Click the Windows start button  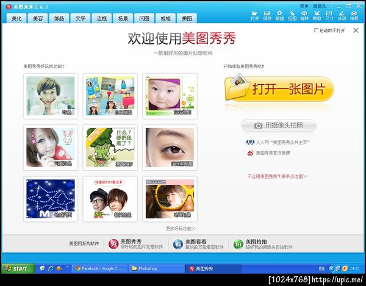pyautogui.click(x=18, y=268)
